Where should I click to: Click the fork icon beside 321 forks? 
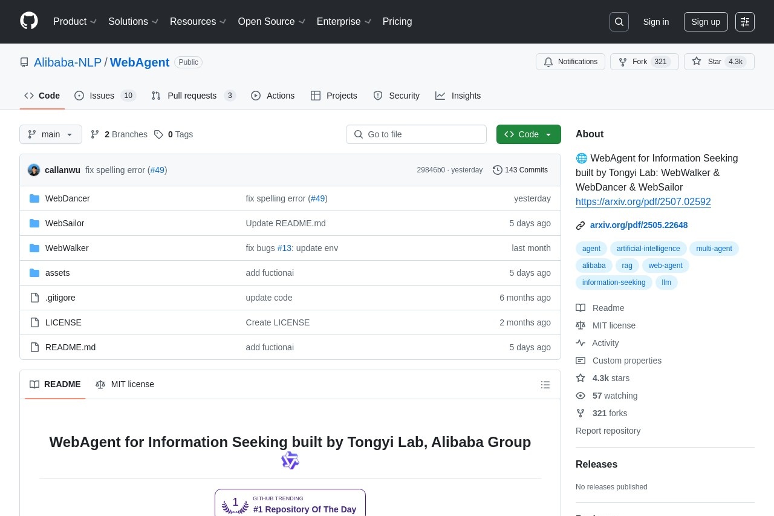pos(580,413)
